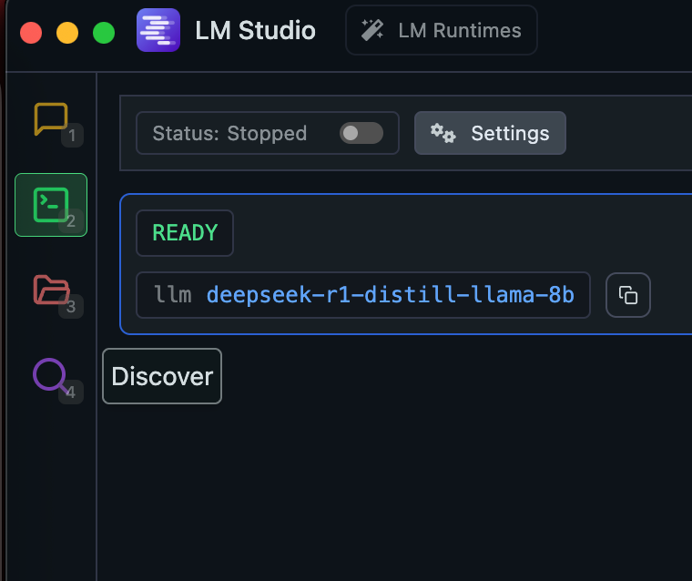Open the Discover magnifier icon
692x581 pixels.
point(51,375)
